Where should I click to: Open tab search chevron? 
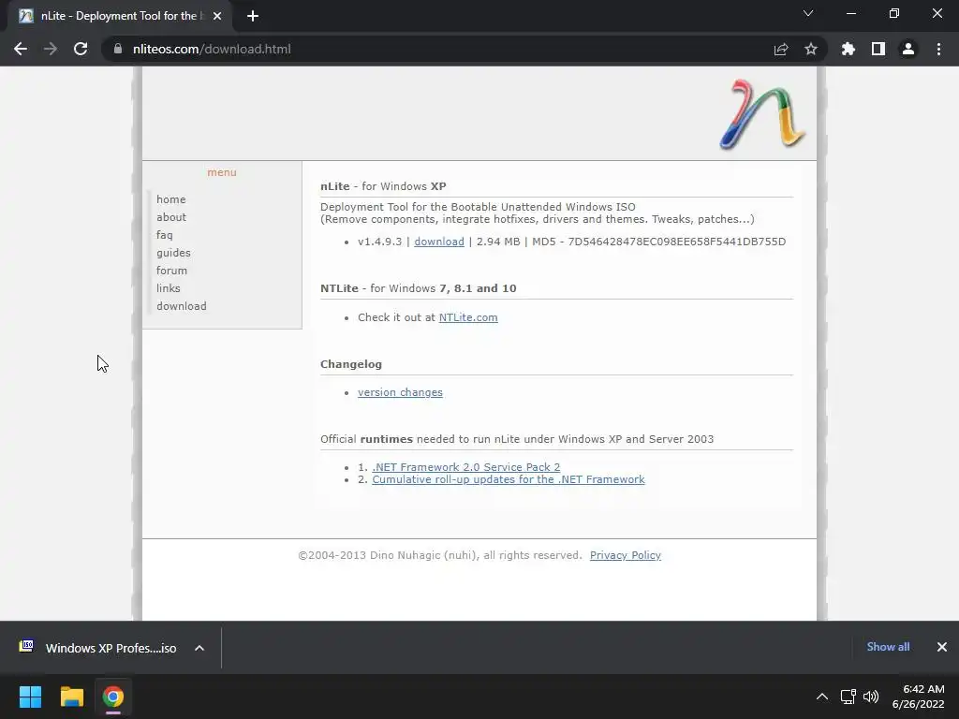coord(808,13)
